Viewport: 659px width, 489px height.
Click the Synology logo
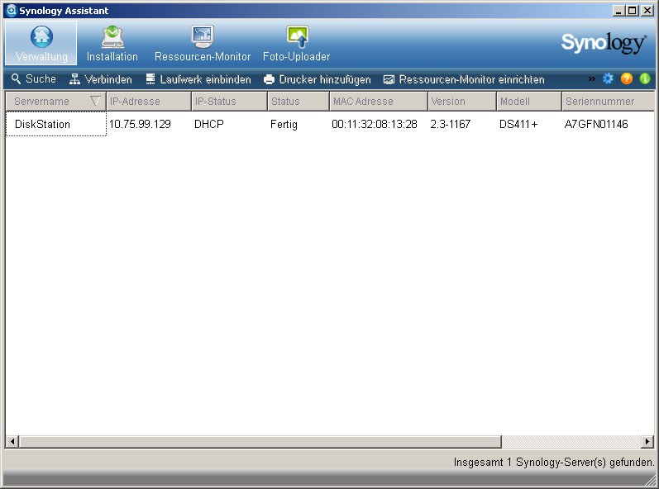click(x=604, y=43)
